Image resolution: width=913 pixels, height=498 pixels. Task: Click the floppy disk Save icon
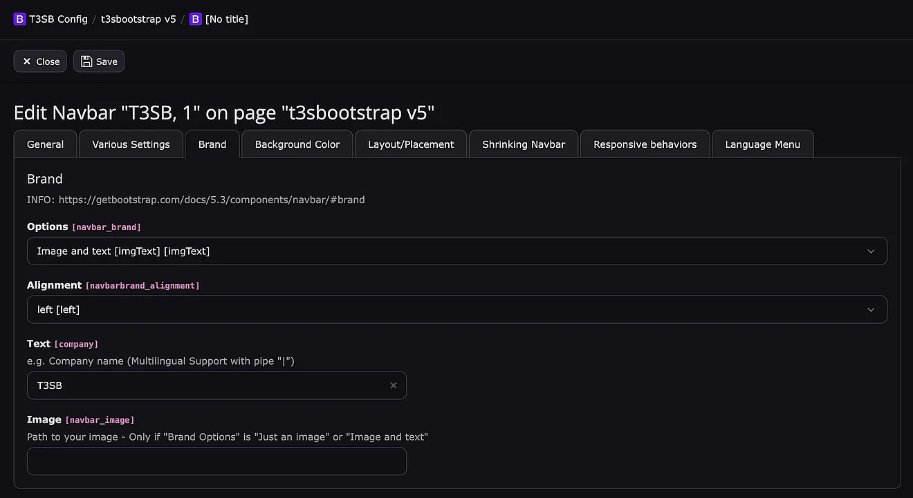click(x=86, y=61)
